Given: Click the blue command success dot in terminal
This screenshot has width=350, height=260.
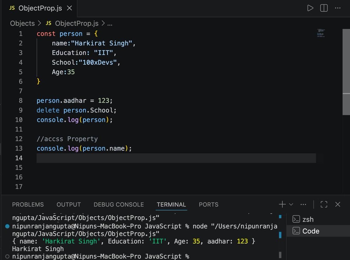Looking at the screenshot, I should [7, 226].
